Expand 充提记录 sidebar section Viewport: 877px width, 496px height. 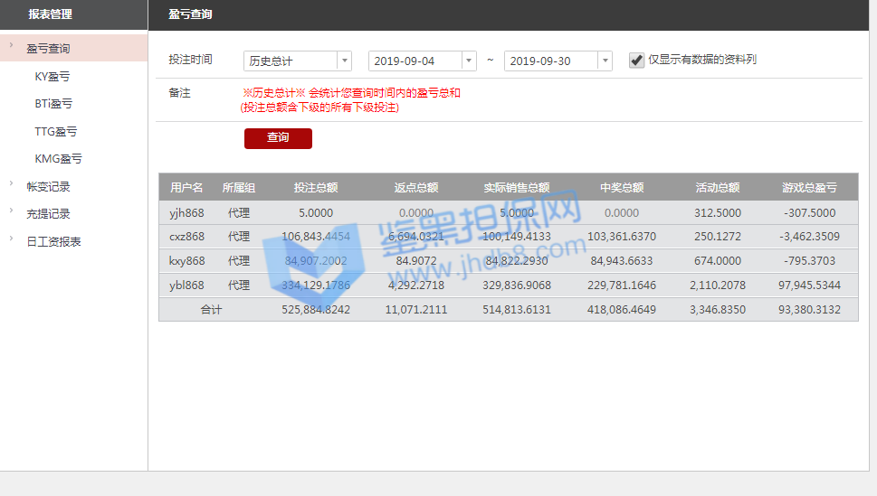[48, 214]
